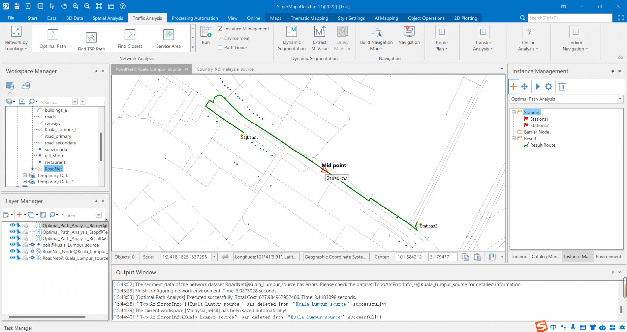Image resolution: width=627 pixels, height=332 pixels.
Task: Hide the Optimal_Path_Analysis_Barrier layer
Action: click(12, 225)
